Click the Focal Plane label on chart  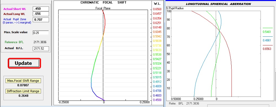[x=103, y=8]
